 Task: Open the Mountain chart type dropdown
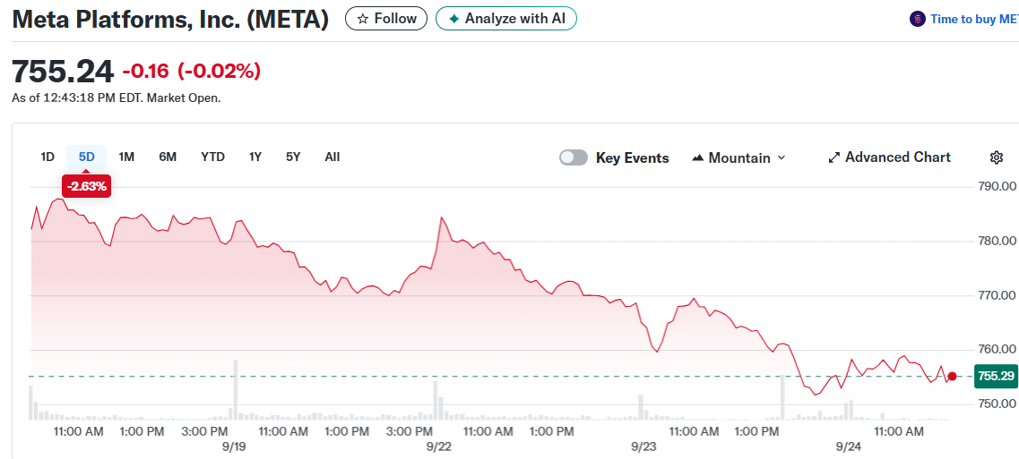[x=739, y=157]
